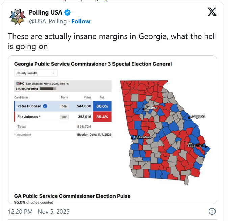Screen dimensions: 228x221
Task: Follow the Polling USA account
Action: tap(81, 21)
